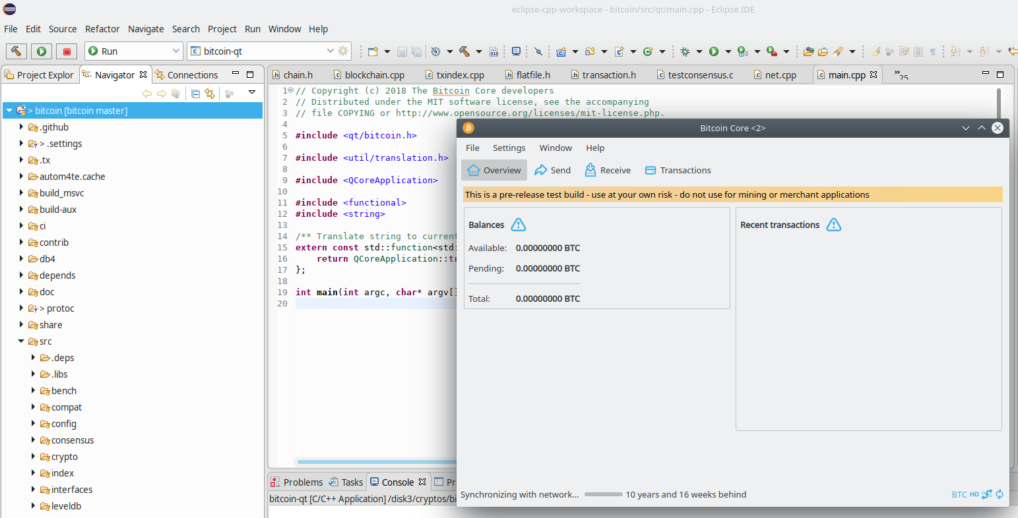
Task: Open the Refactor menu
Action: 102,29
